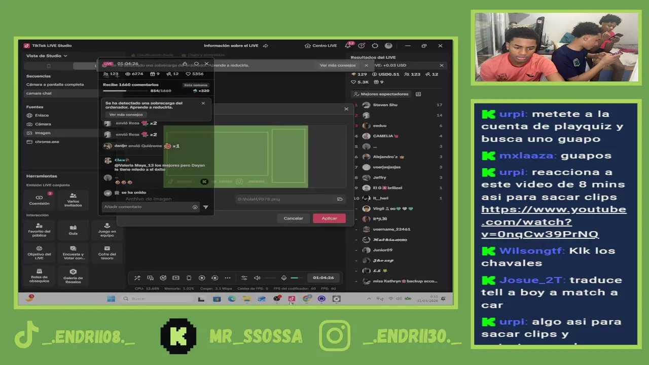Click the audio mixer settings icon
Image resolution: width=649 pixels, height=365 pixels.
244,278
